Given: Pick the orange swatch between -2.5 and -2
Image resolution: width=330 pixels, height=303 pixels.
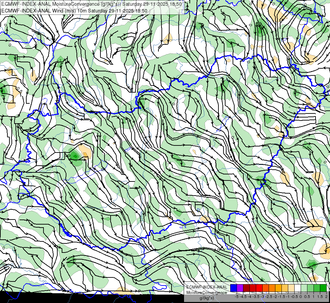Looking at the screenshot, I should (272, 288).
